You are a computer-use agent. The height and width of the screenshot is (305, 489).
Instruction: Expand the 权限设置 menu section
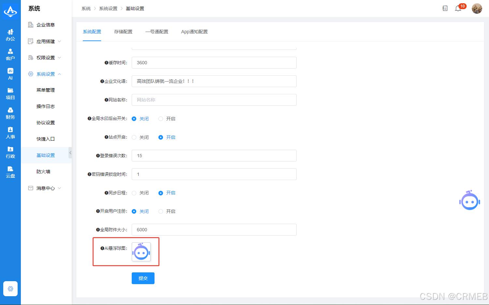pyautogui.click(x=45, y=57)
